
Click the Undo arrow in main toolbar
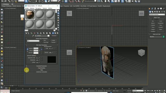2,1
